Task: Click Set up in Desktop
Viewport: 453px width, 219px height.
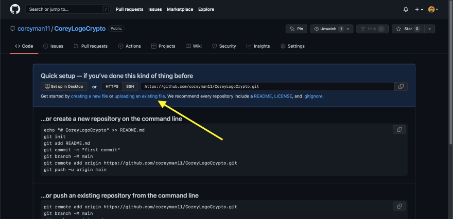Action: (x=64, y=86)
